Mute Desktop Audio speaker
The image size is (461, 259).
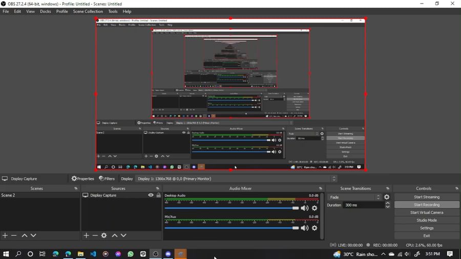pyautogui.click(x=305, y=208)
